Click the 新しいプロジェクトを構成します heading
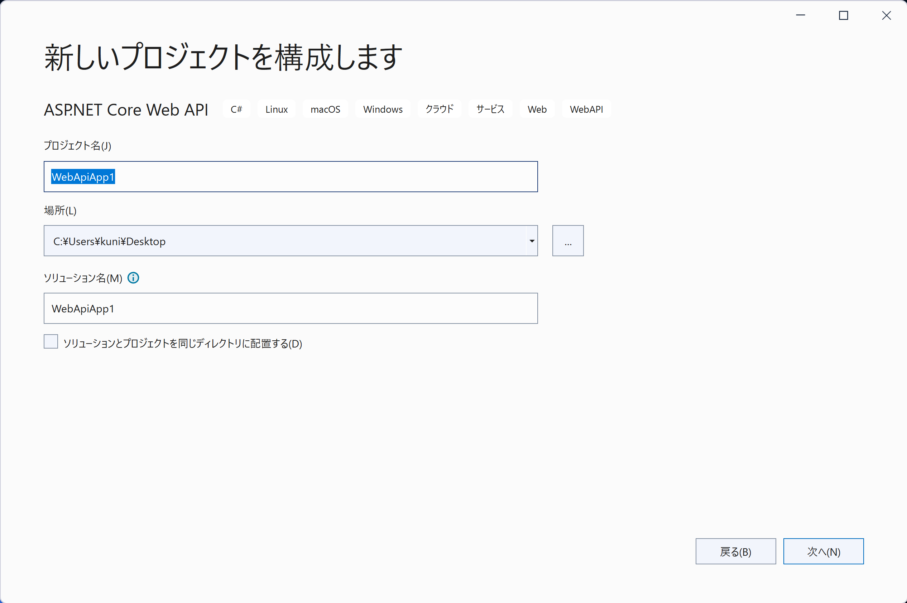The image size is (907, 603). tap(223, 57)
